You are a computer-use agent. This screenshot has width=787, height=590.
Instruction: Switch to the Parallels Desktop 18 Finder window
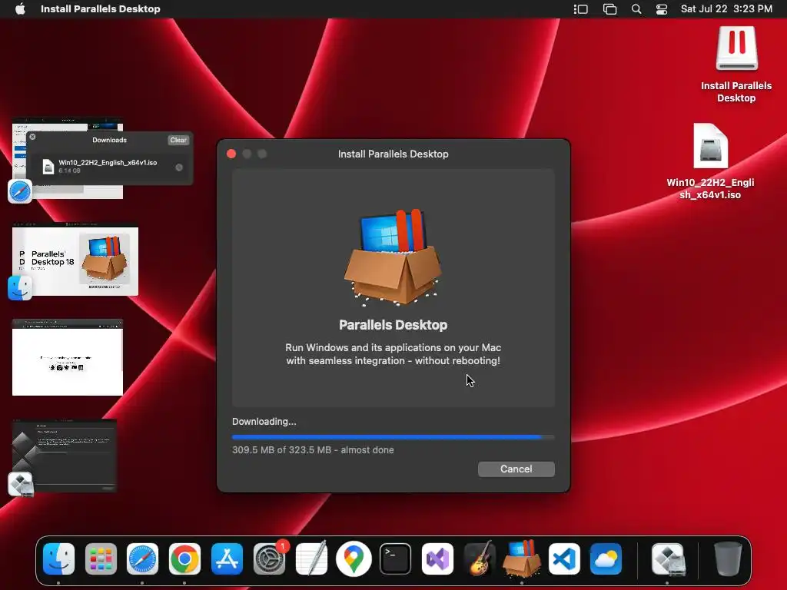75,260
